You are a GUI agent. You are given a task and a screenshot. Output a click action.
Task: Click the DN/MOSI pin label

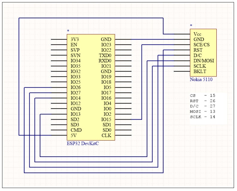(204, 61)
